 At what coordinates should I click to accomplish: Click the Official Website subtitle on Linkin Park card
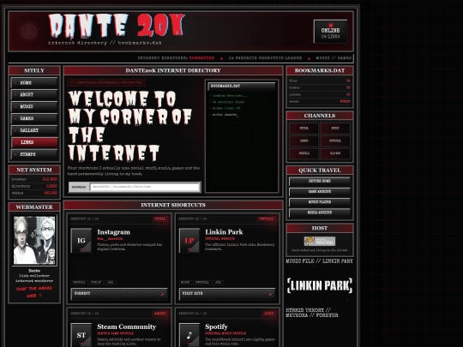pyautogui.click(x=220, y=239)
